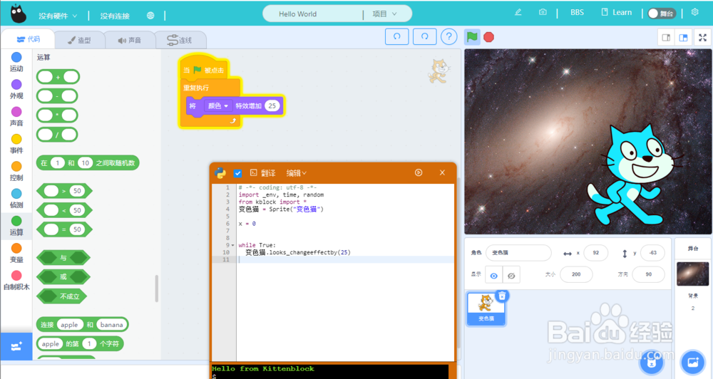Select the 变色猫 sprite thumbnail
This screenshot has width=713, height=379.
pyautogui.click(x=486, y=308)
